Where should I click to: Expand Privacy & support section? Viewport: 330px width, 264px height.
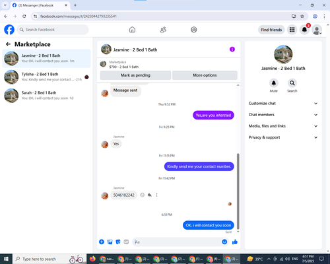point(283,137)
